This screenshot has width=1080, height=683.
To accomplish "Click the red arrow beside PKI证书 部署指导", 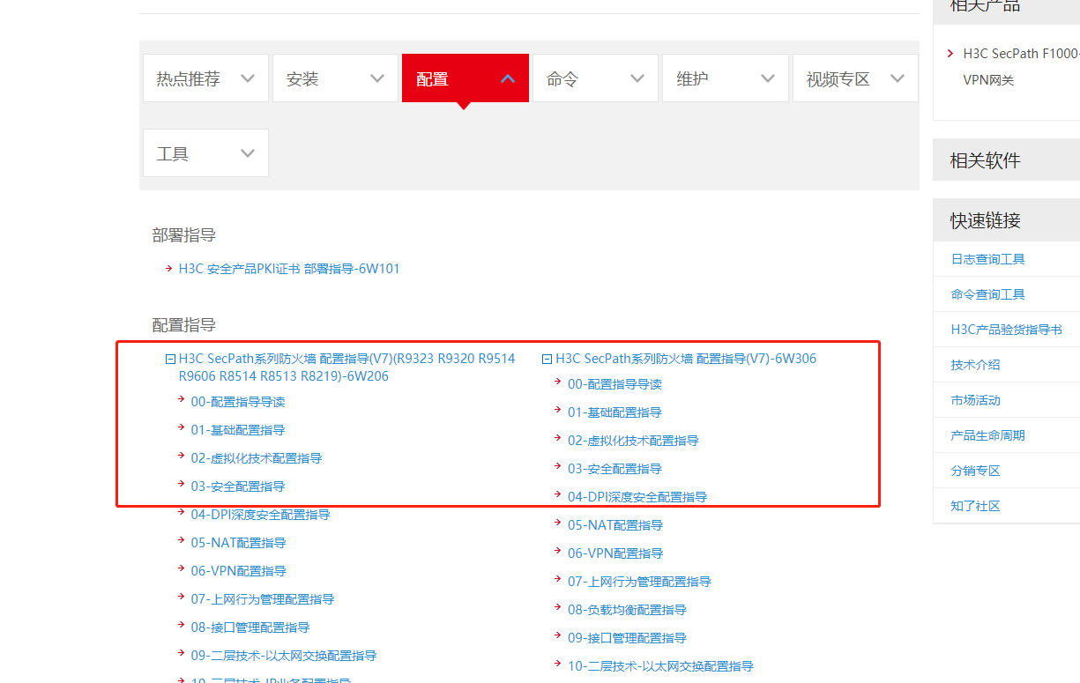I will click(x=168, y=268).
